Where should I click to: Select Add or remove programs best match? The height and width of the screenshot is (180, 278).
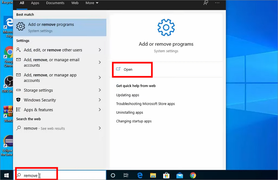click(x=60, y=27)
